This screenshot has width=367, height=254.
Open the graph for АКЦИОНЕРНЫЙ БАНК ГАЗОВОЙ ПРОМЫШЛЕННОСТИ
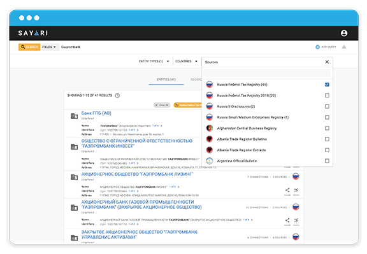296,221
